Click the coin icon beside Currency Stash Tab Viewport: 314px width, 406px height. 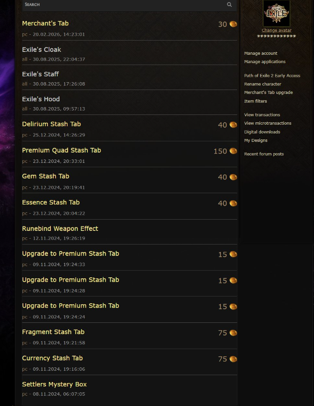point(233,359)
